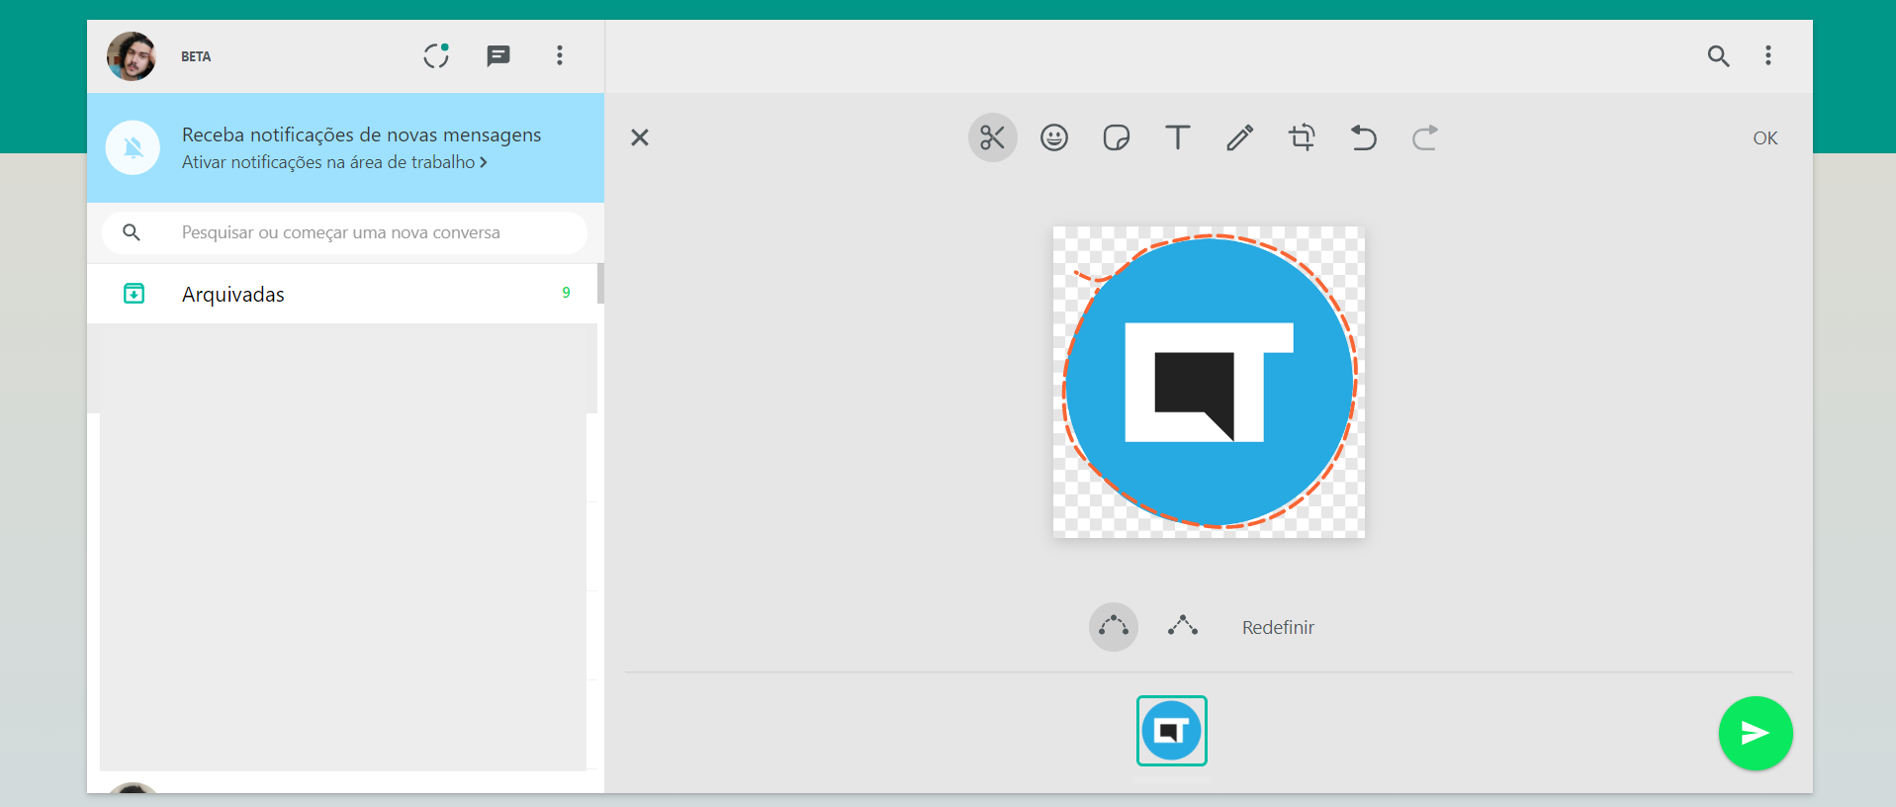Click 'Receba notificações de novas mensagens' text

tap(362, 134)
